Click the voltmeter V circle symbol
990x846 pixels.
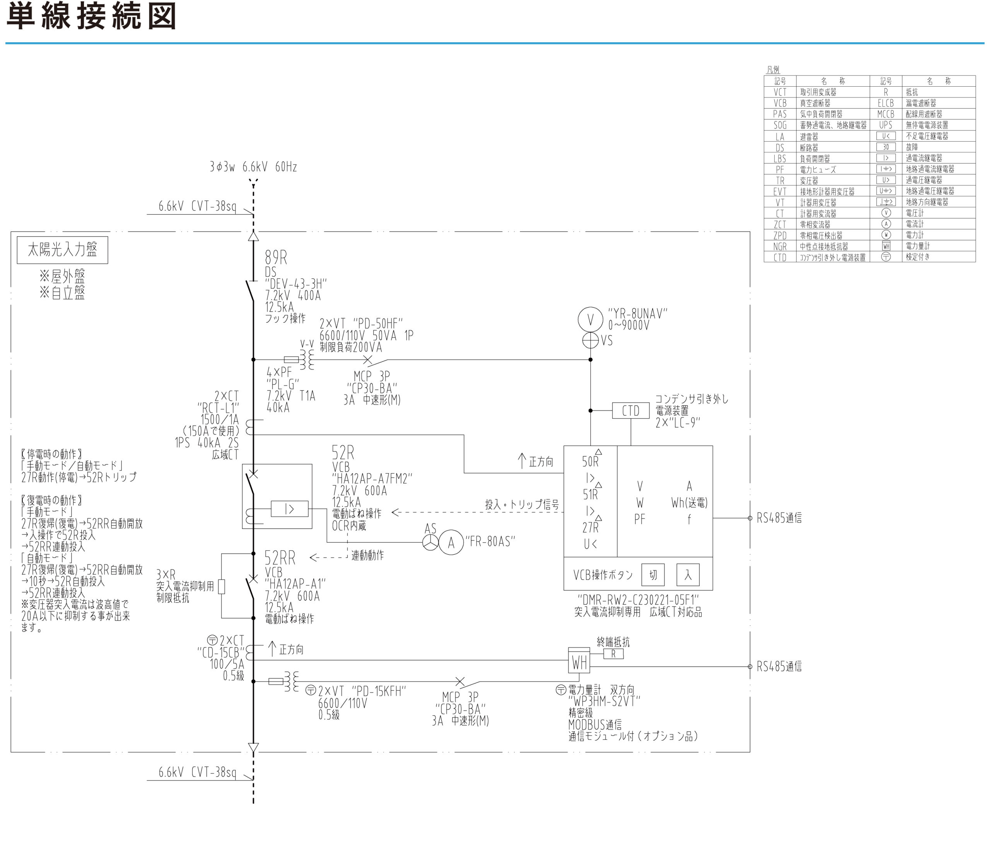point(590,320)
